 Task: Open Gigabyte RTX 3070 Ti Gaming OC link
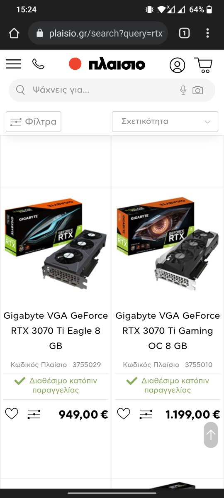tap(168, 331)
